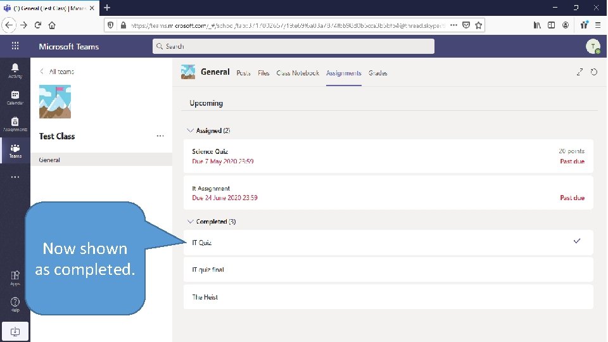
Task: Click Science Quiz Past due status
Action: click(x=573, y=161)
